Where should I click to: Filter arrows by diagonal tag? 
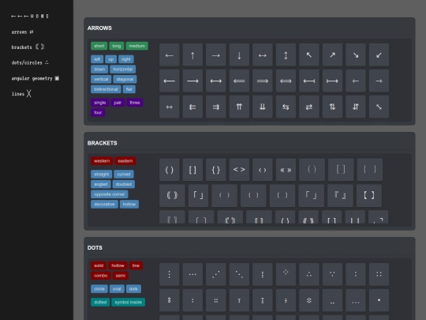coord(125,79)
